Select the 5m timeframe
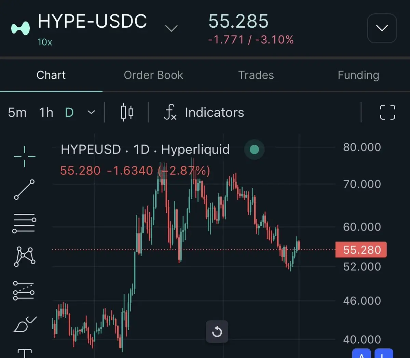The height and width of the screenshot is (358, 410). coord(17,112)
